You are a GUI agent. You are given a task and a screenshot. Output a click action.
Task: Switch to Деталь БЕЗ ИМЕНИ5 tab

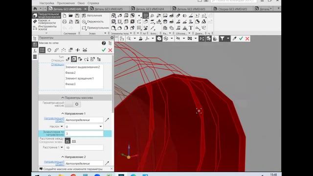tap(109, 9)
